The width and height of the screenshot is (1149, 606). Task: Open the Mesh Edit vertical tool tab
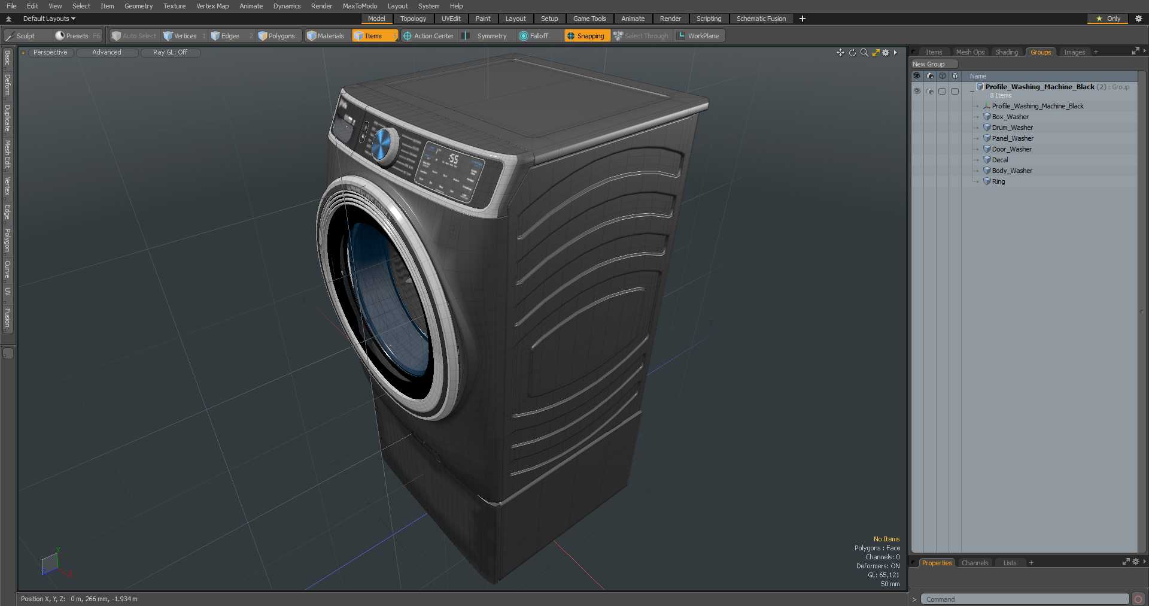(8, 154)
